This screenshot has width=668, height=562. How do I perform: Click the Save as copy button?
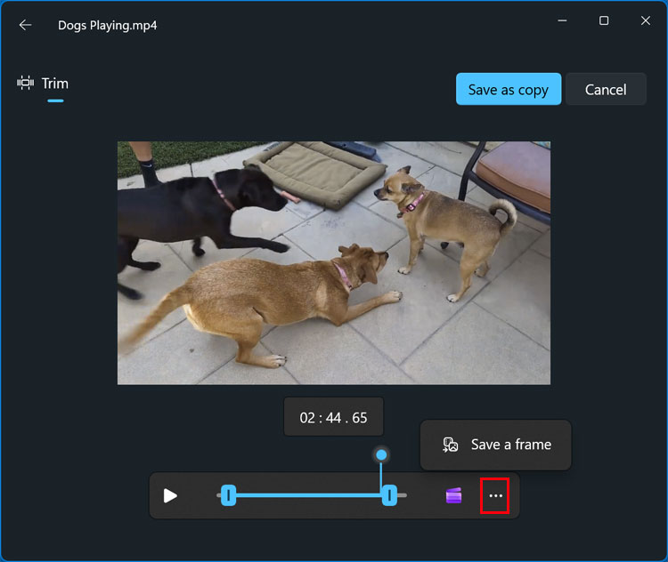(x=509, y=89)
